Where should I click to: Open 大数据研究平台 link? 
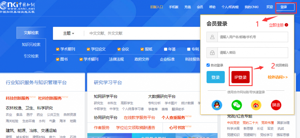coord(162,96)
